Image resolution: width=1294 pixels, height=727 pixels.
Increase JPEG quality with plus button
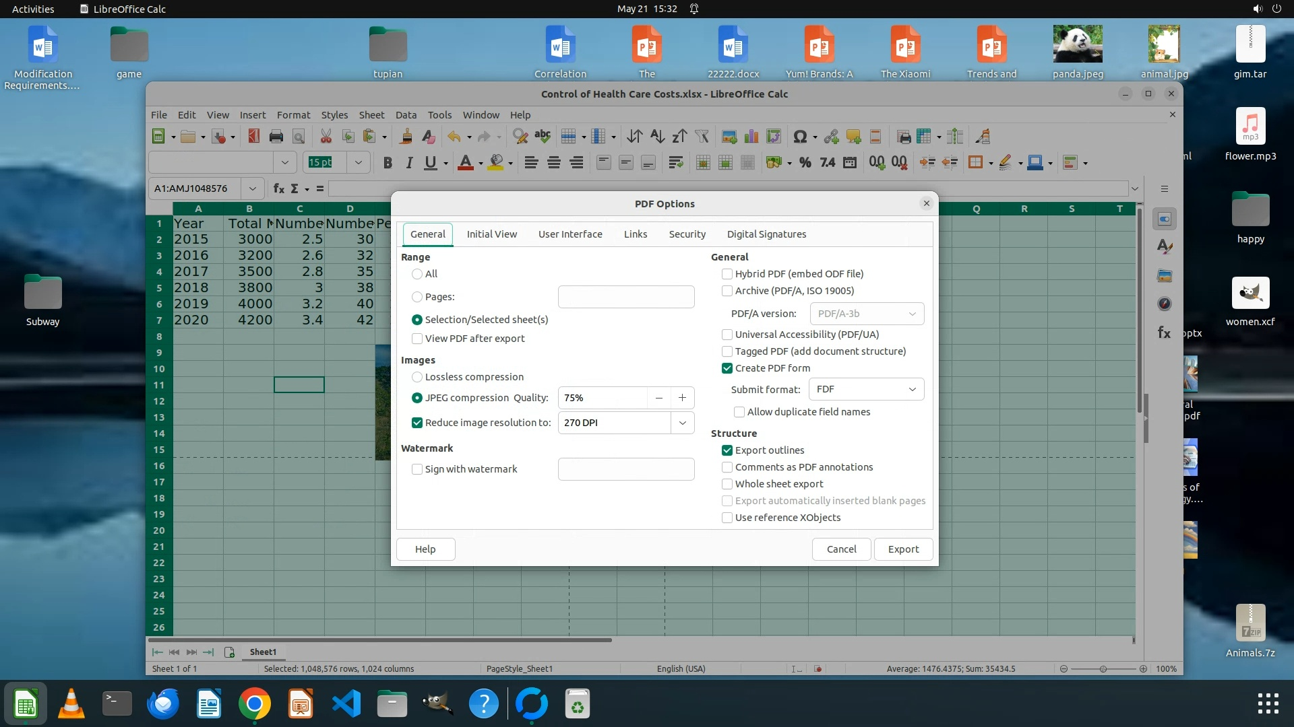click(x=682, y=398)
